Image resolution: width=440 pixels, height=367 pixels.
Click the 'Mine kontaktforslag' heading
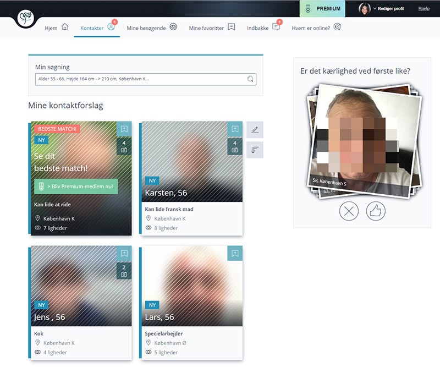[65, 106]
